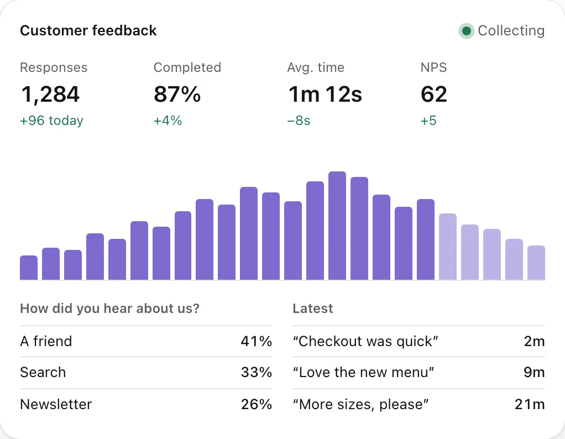Click the Customer feedback title

coord(88,30)
